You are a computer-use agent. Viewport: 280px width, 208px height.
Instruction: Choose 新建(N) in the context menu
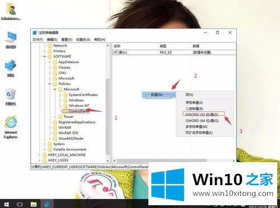click(x=158, y=94)
